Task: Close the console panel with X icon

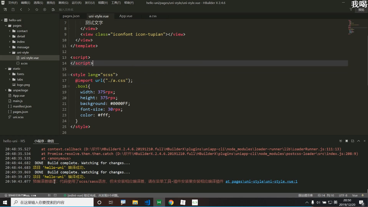Action: (x=364, y=141)
